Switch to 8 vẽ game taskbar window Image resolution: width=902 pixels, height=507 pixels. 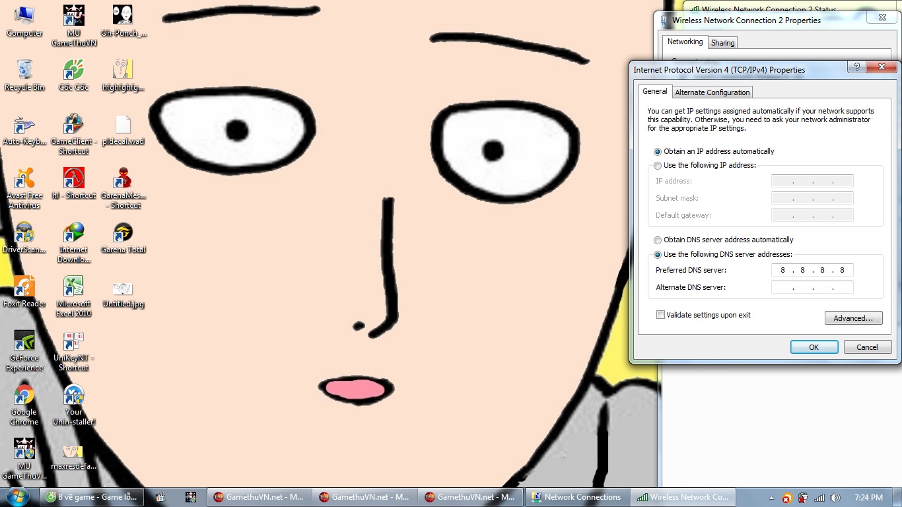click(91, 498)
